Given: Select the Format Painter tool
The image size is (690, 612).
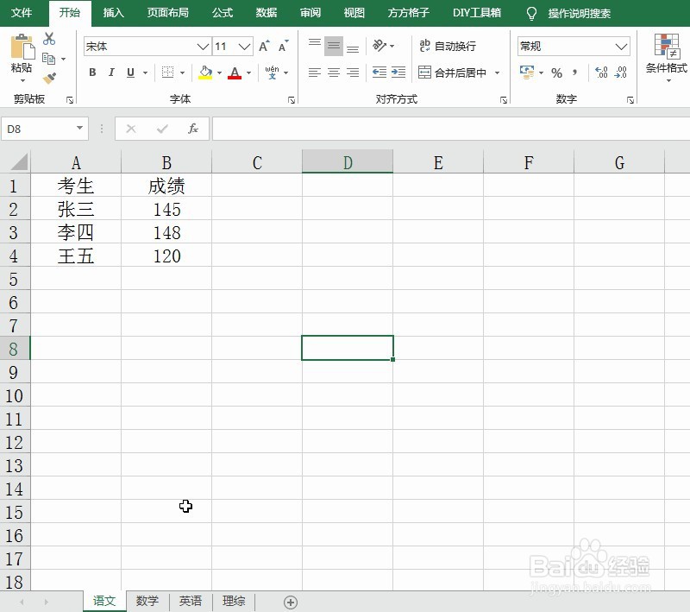Looking at the screenshot, I should (49, 78).
